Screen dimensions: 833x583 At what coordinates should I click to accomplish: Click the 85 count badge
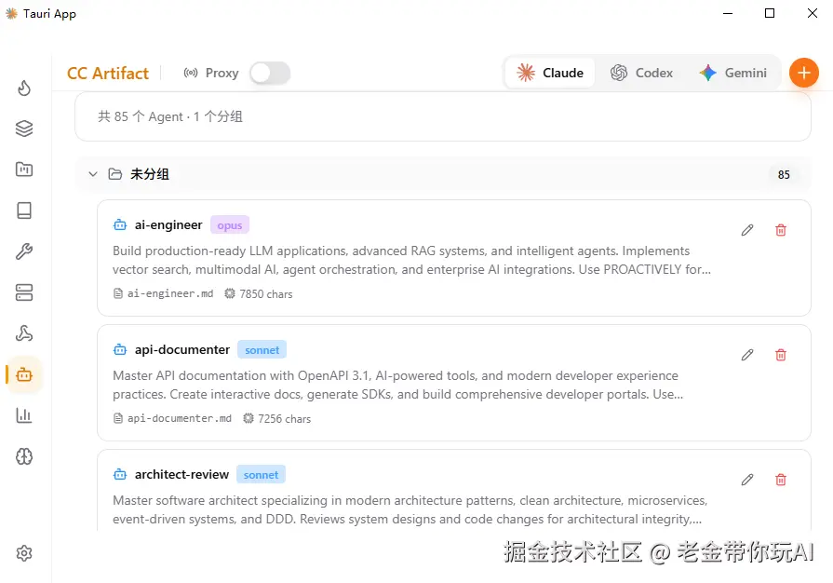pos(784,175)
